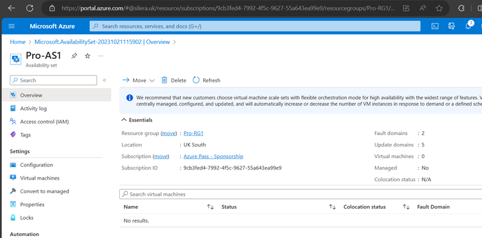Click the Activity log book icon
This screenshot has width=482, height=238.
pyautogui.click(x=13, y=108)
